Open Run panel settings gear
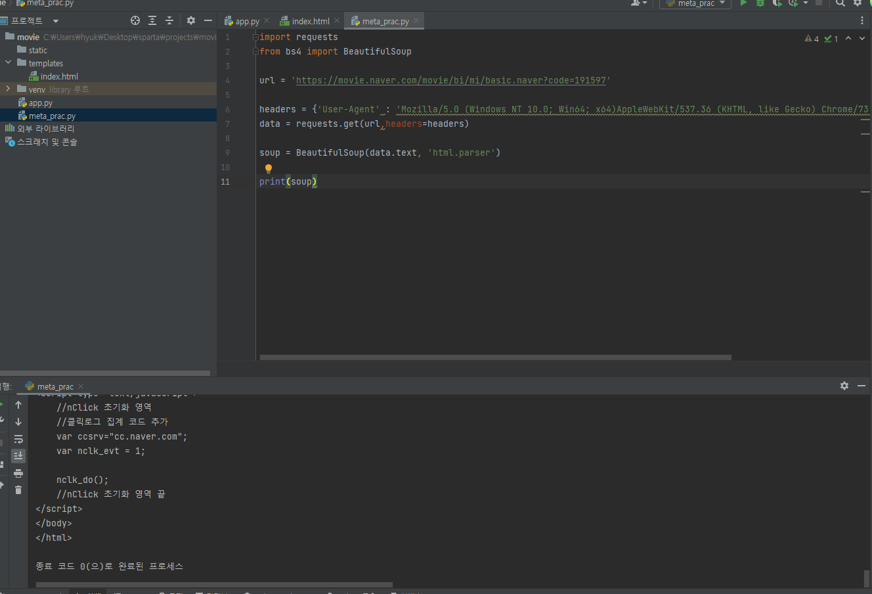This screenshot has height=594, width=872. (x=844, y=386)
